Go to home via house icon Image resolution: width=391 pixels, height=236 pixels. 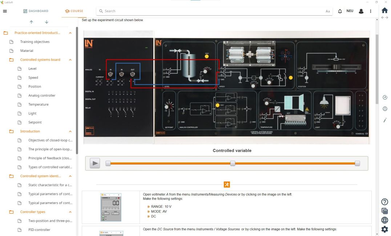(385, 10)
